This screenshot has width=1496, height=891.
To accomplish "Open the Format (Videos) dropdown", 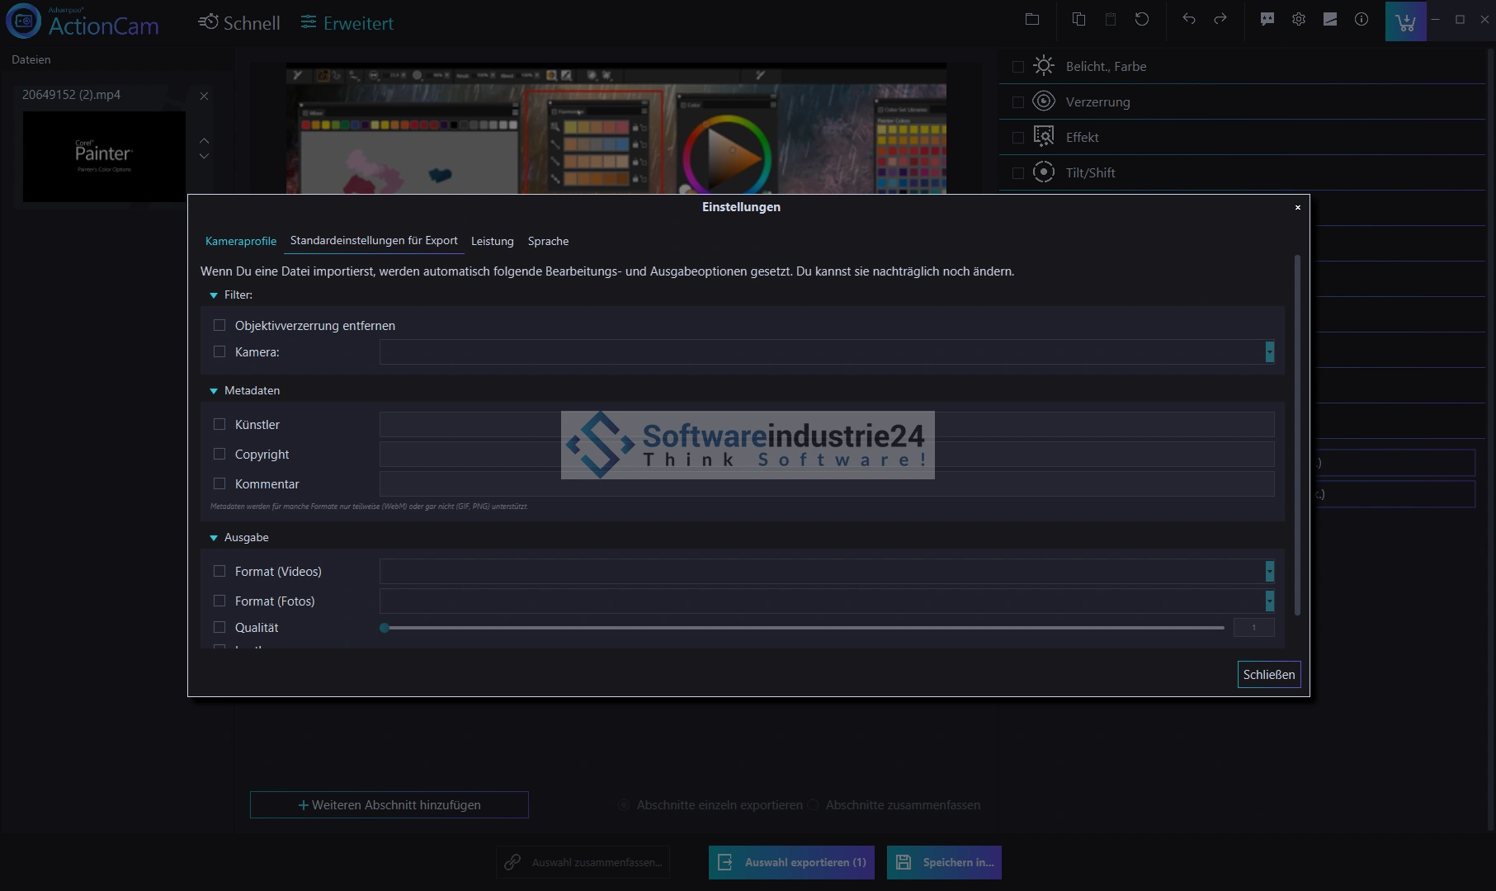I will point(1269,572).
